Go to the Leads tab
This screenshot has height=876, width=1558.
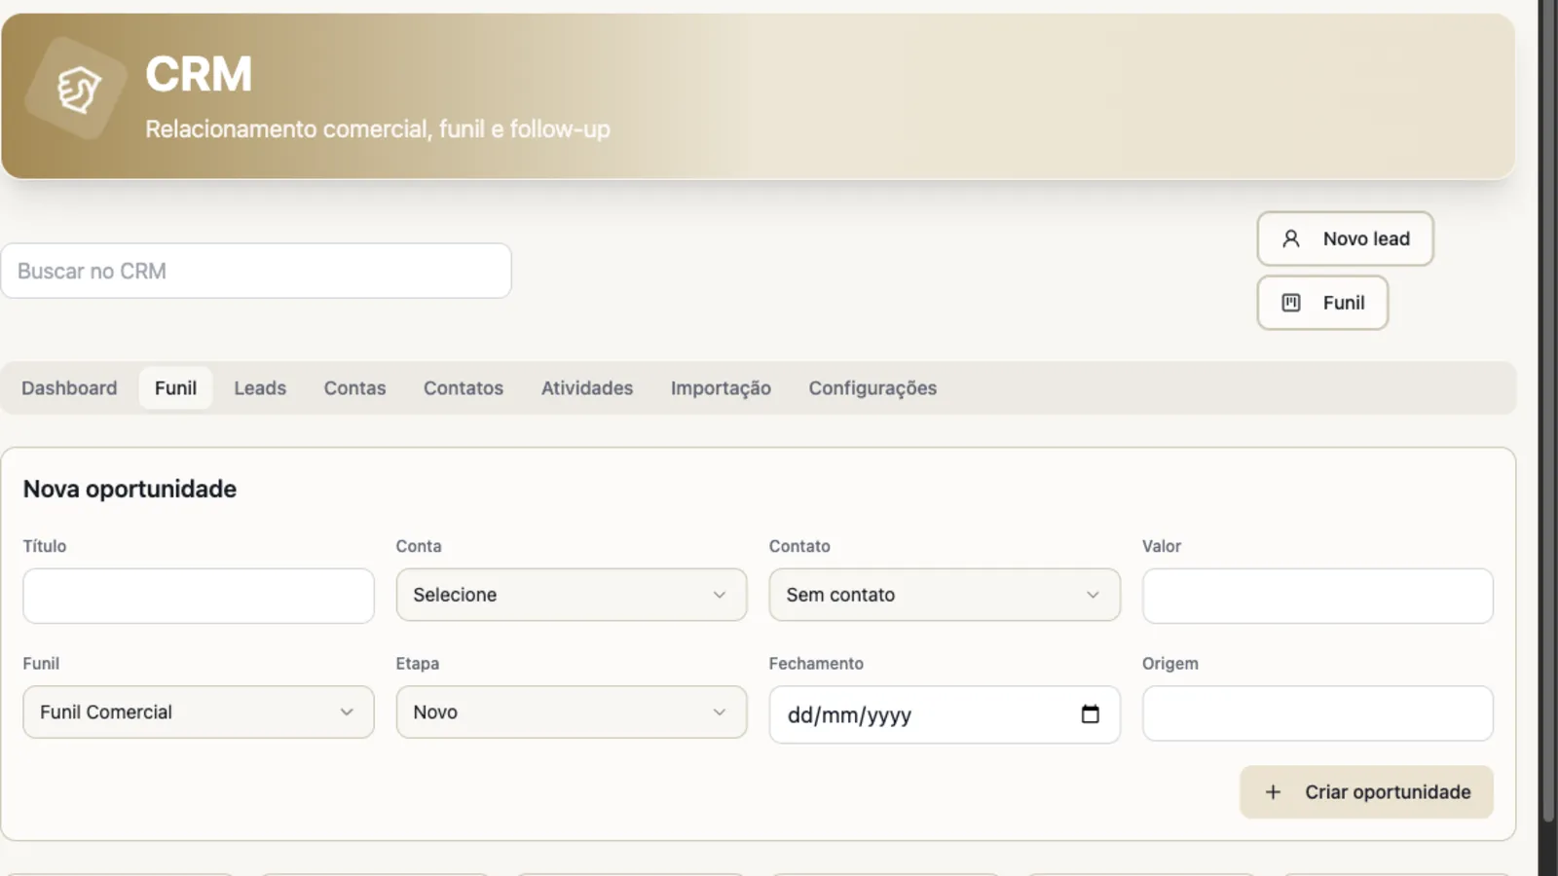260,388
